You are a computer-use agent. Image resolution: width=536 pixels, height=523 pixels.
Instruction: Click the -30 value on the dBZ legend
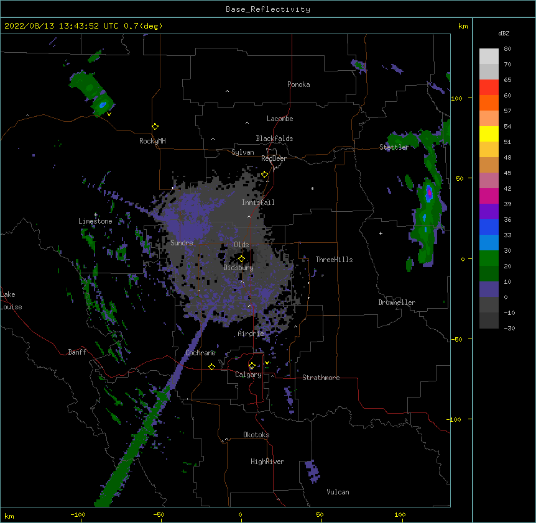tap(509, 329)
